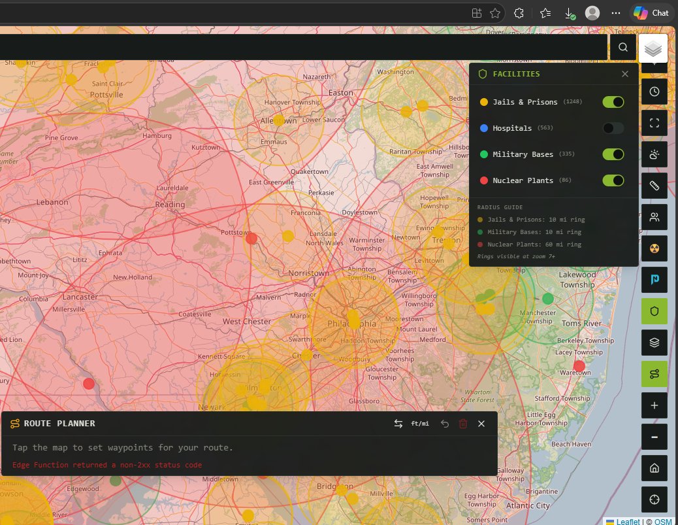Viewport: 678px width, 525px height.
Task: Open browser settings and more menu
Action: coord(616,14)
